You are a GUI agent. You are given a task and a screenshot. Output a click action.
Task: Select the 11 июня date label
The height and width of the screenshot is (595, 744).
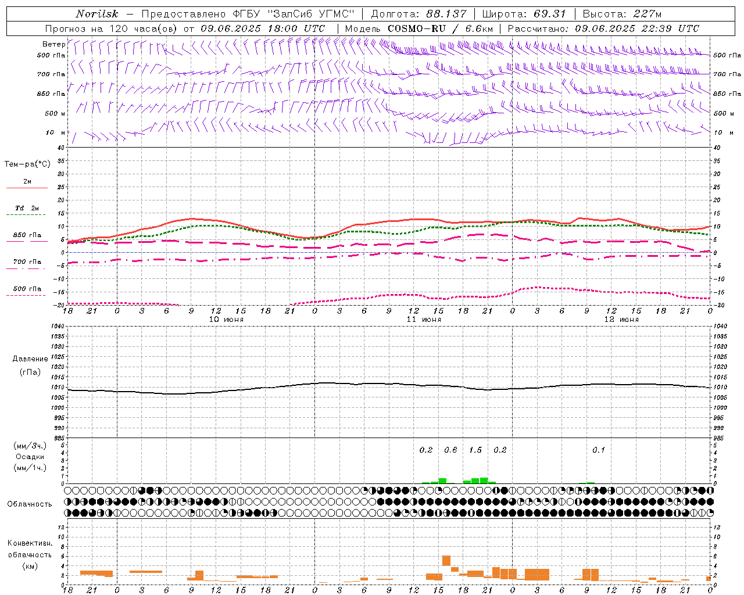[x=424, y=320]
